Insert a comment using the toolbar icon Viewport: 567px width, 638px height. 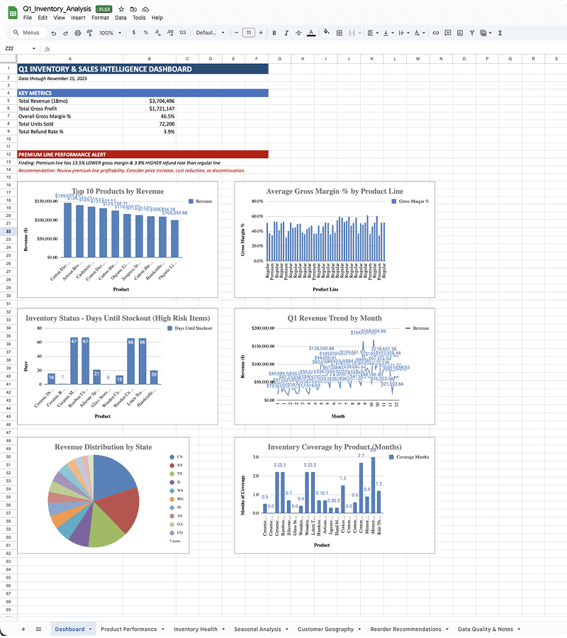(448, 33)
